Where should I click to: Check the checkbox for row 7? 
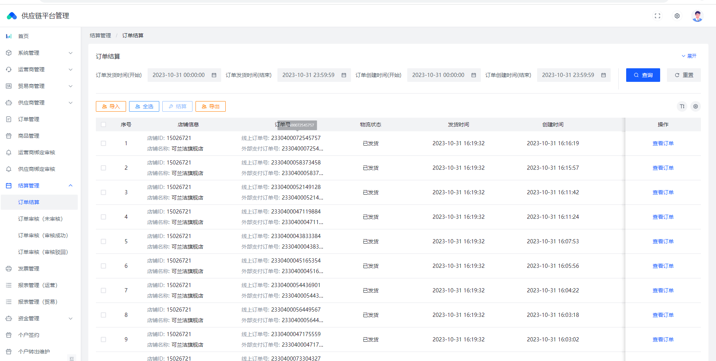point(103,290)
